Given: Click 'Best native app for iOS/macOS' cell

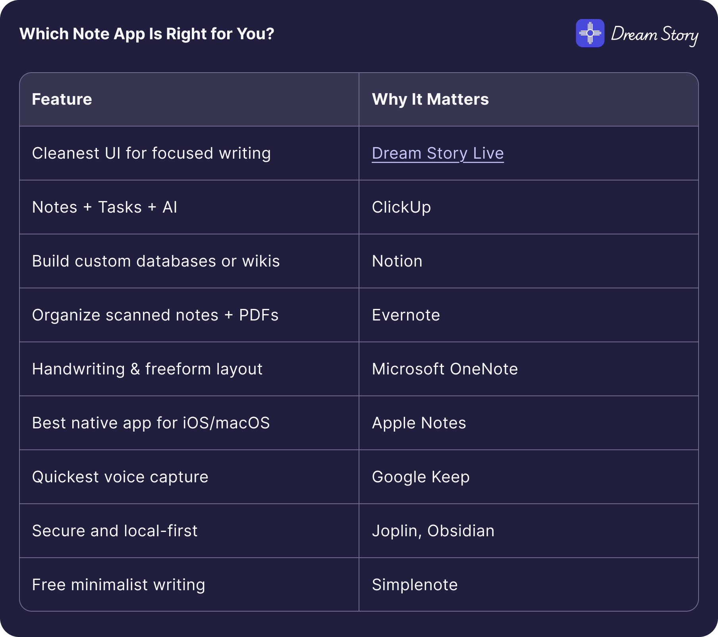Looking at the screenshot, I should 189,423.
